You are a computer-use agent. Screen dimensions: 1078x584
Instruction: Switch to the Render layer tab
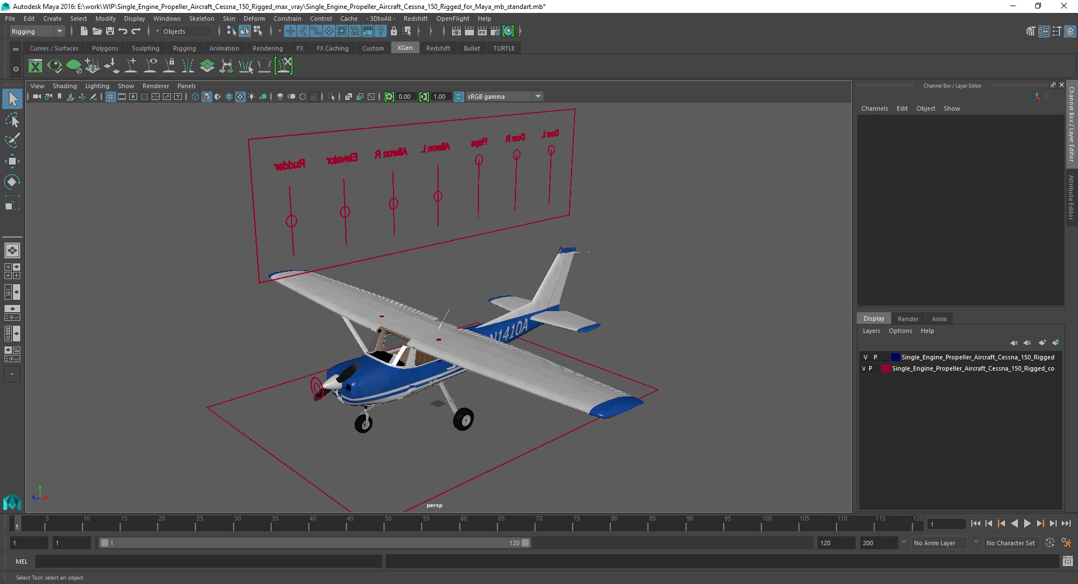pyautogui.click(x=908, y=319)
